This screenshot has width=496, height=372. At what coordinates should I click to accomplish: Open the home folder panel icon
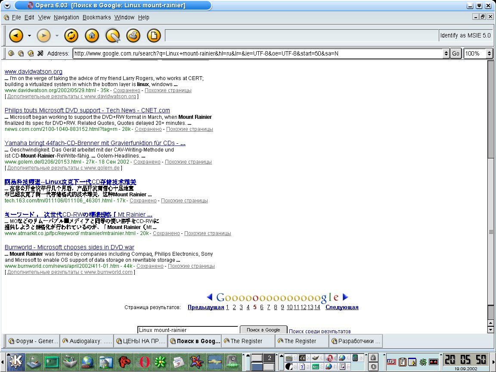(106, 362)
